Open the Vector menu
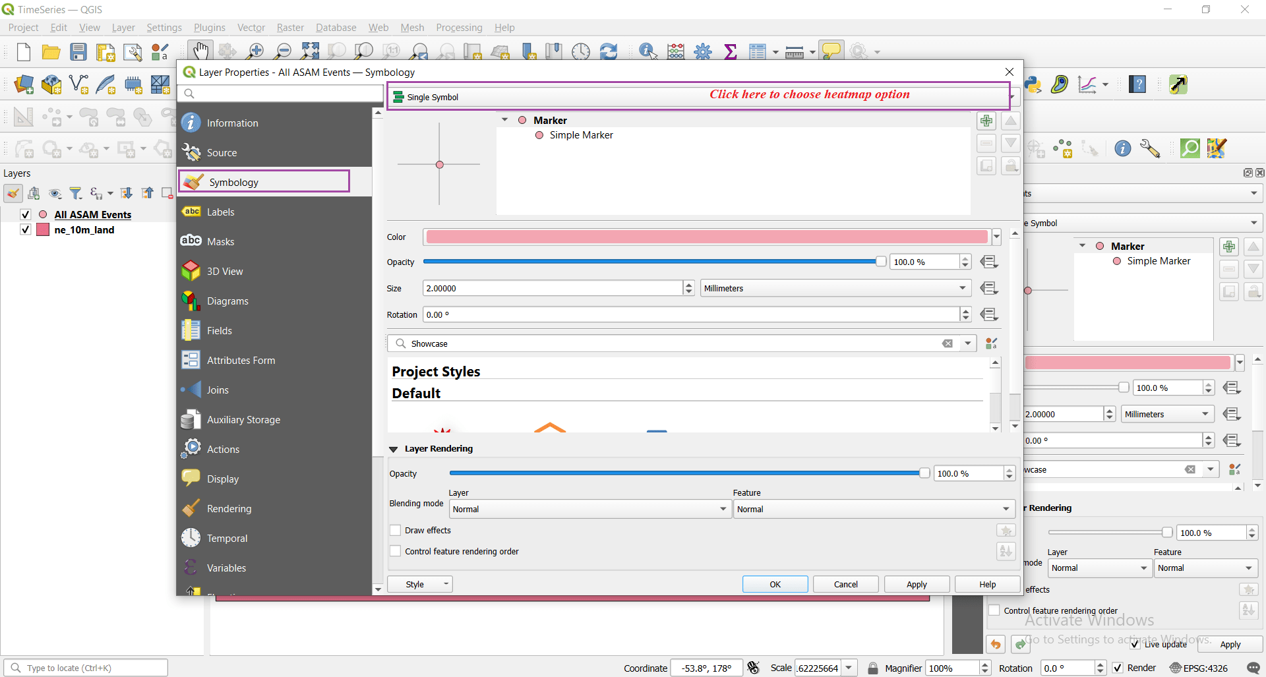The height and width of the screenshot is (677, 1266). click(x=251, y=27)
